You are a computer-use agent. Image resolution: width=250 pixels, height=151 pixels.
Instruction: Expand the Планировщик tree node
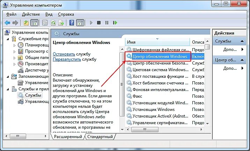tap(14, 45)
